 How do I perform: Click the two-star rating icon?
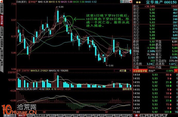click(x=138, y=2)
